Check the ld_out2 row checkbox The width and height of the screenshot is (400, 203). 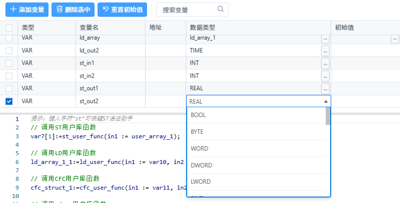[9, 50]
